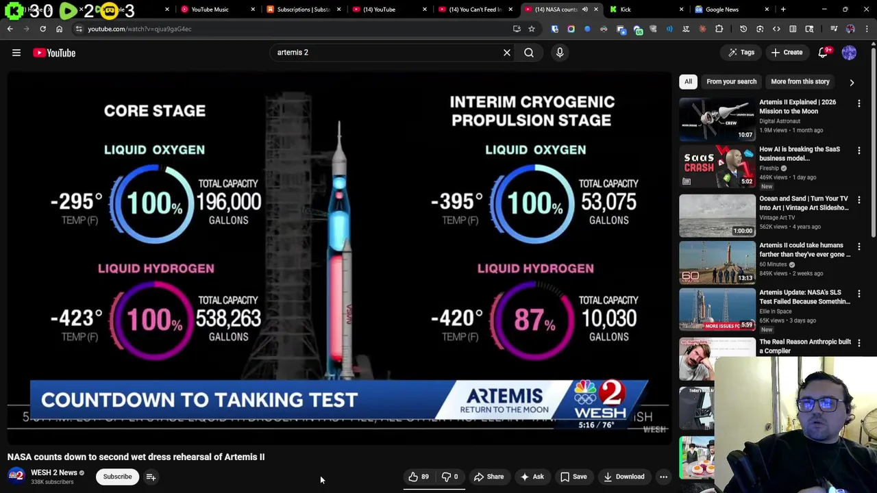This screenshot has height=493, width=877.
Task: Open WESH 2 News channel name
Action: (x=53, y=472)
